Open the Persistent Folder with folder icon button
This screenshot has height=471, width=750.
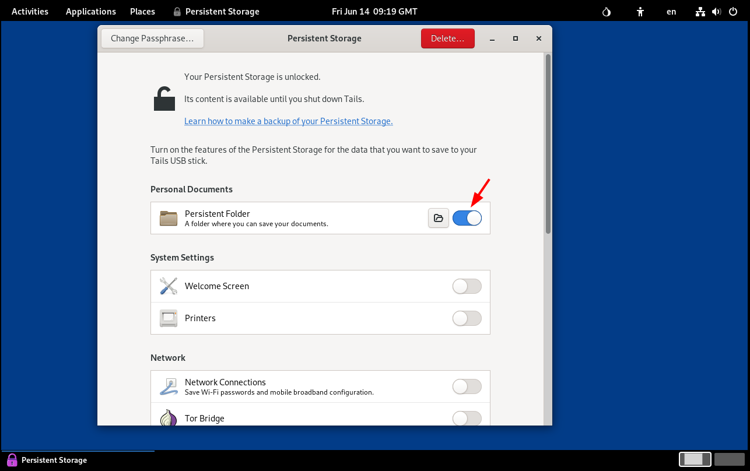pyautogui.click(x=438, y=218)
